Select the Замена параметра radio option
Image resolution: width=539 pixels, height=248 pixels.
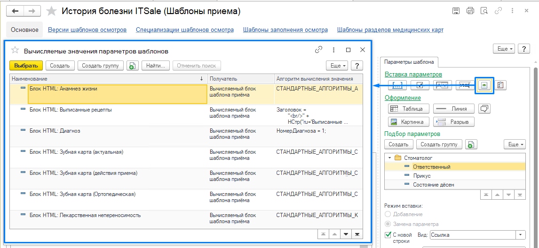coord(388,225)
